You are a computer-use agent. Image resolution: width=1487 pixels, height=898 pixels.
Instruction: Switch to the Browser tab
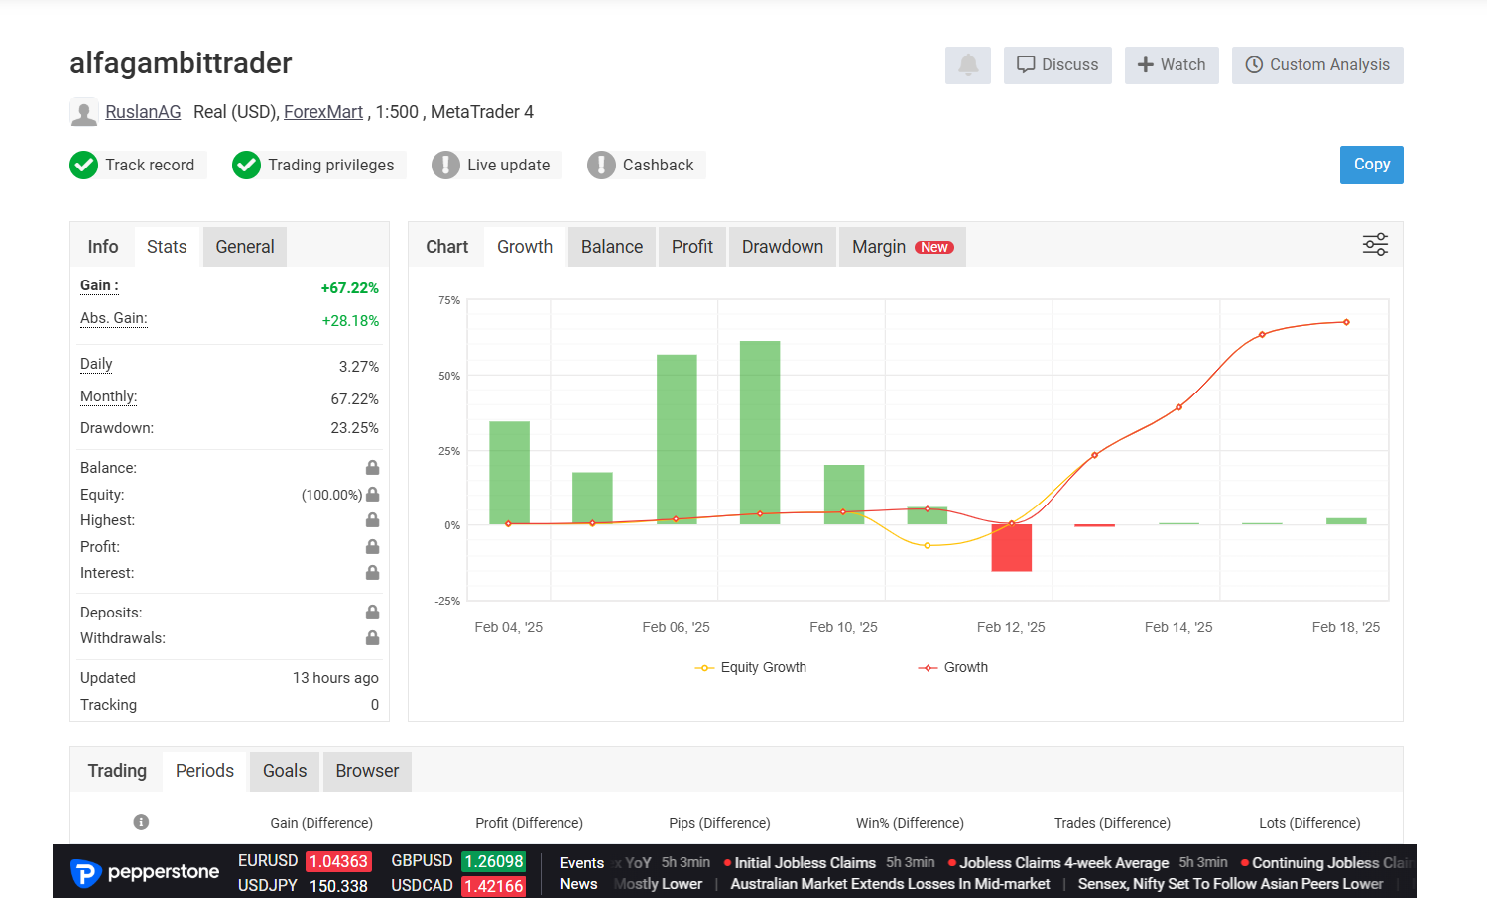point(367,771)
